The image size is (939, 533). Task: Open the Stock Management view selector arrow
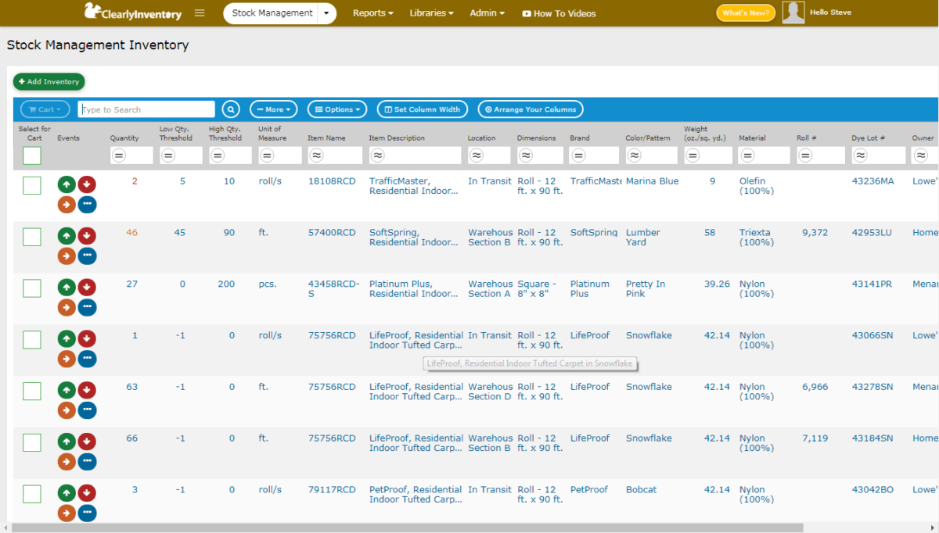(327, 13)
